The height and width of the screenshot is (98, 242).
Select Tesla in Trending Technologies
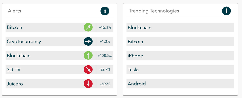click(180, 70)
